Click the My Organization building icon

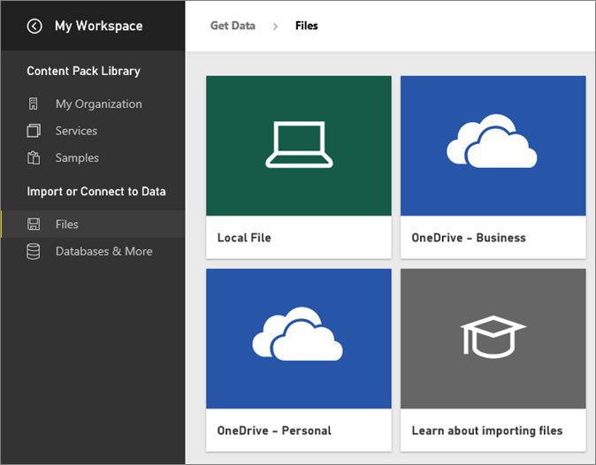[34, 103]
